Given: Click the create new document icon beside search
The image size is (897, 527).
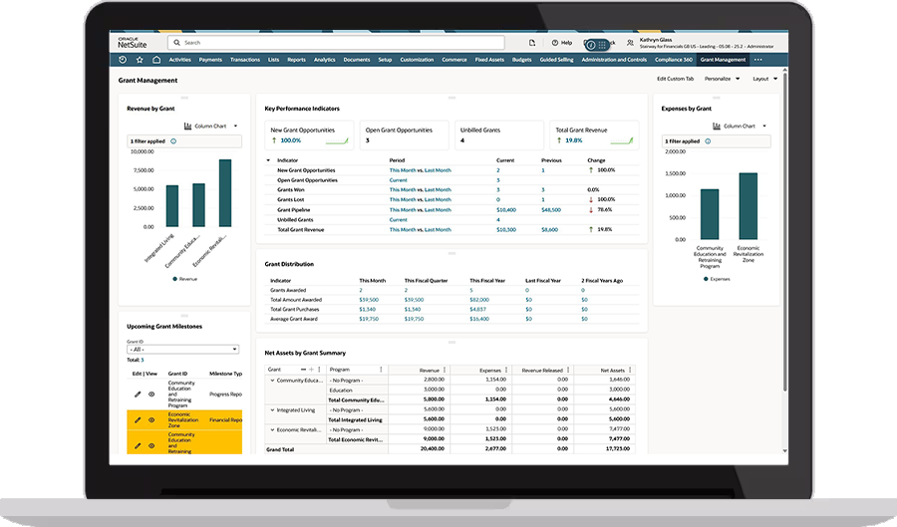Looking at the screenshot, I should point(532,43).
